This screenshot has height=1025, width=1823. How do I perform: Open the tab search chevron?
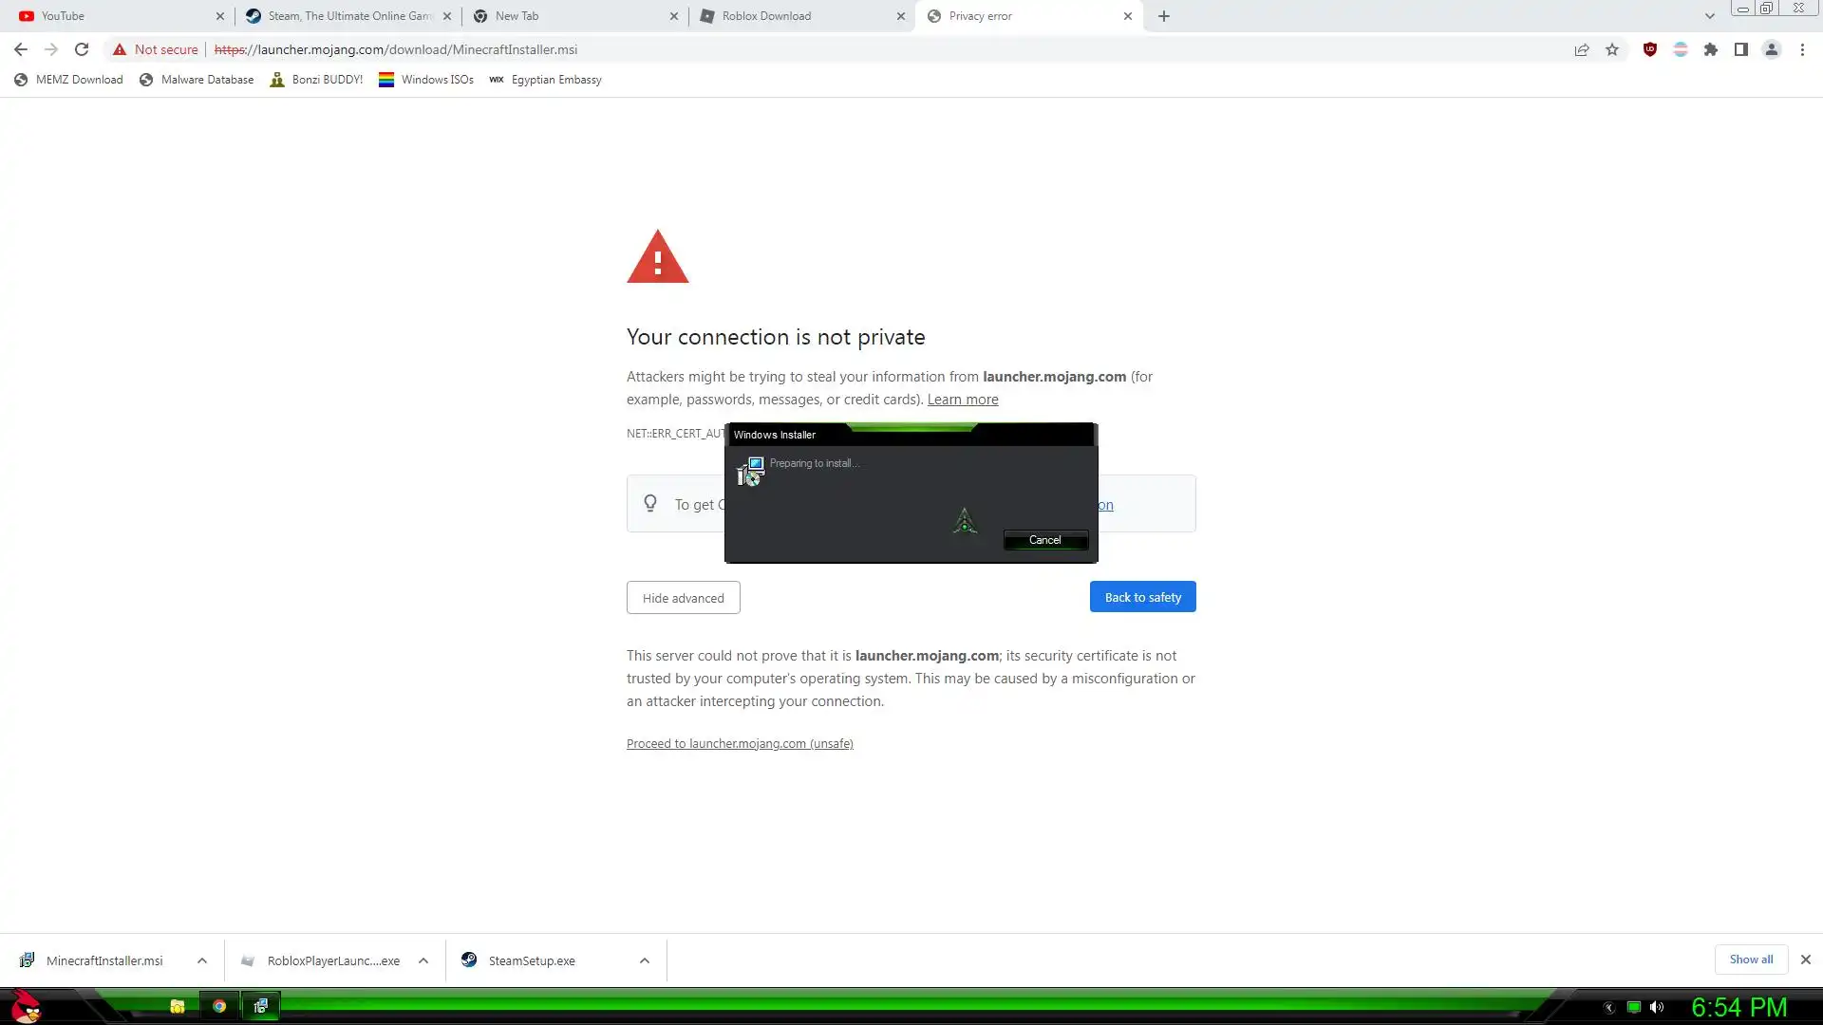(x=1710, y=16)
